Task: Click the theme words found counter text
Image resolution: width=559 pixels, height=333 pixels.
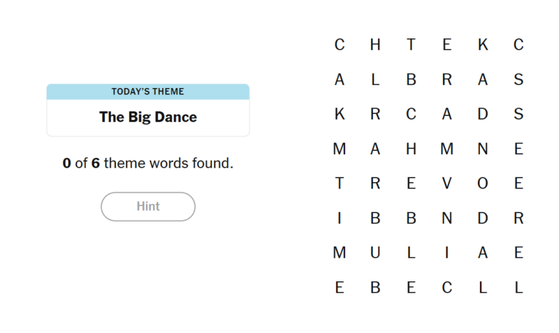Action: pyautogui.click(x=148, y=164)
